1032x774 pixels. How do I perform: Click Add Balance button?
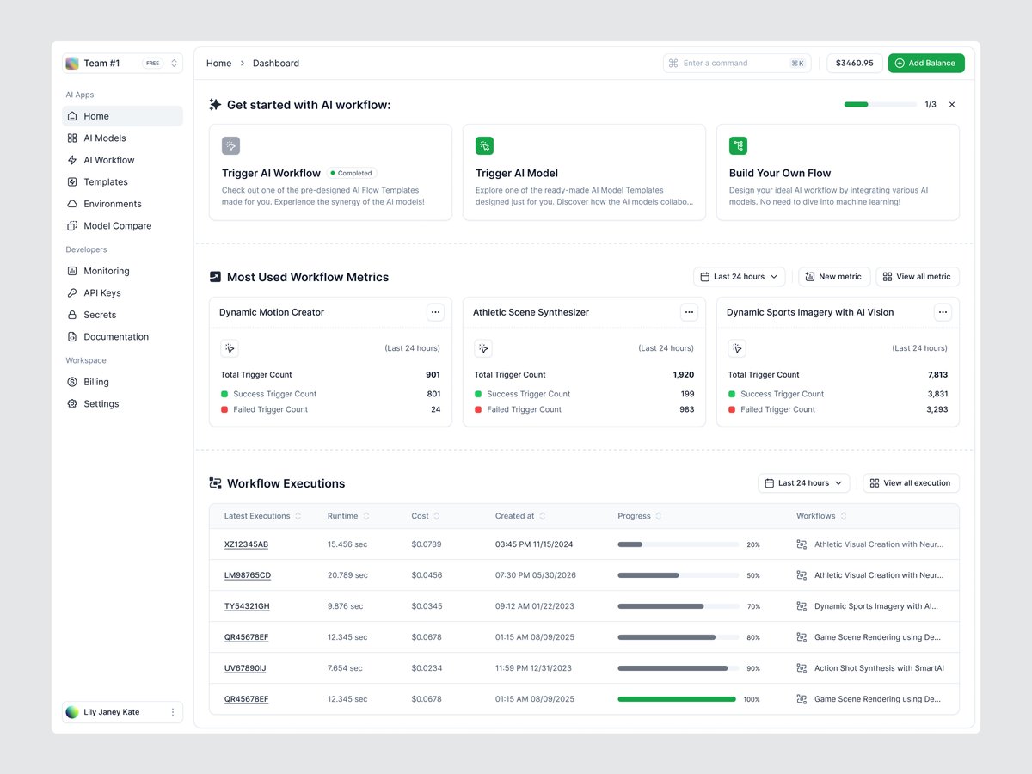pos(926,63)
